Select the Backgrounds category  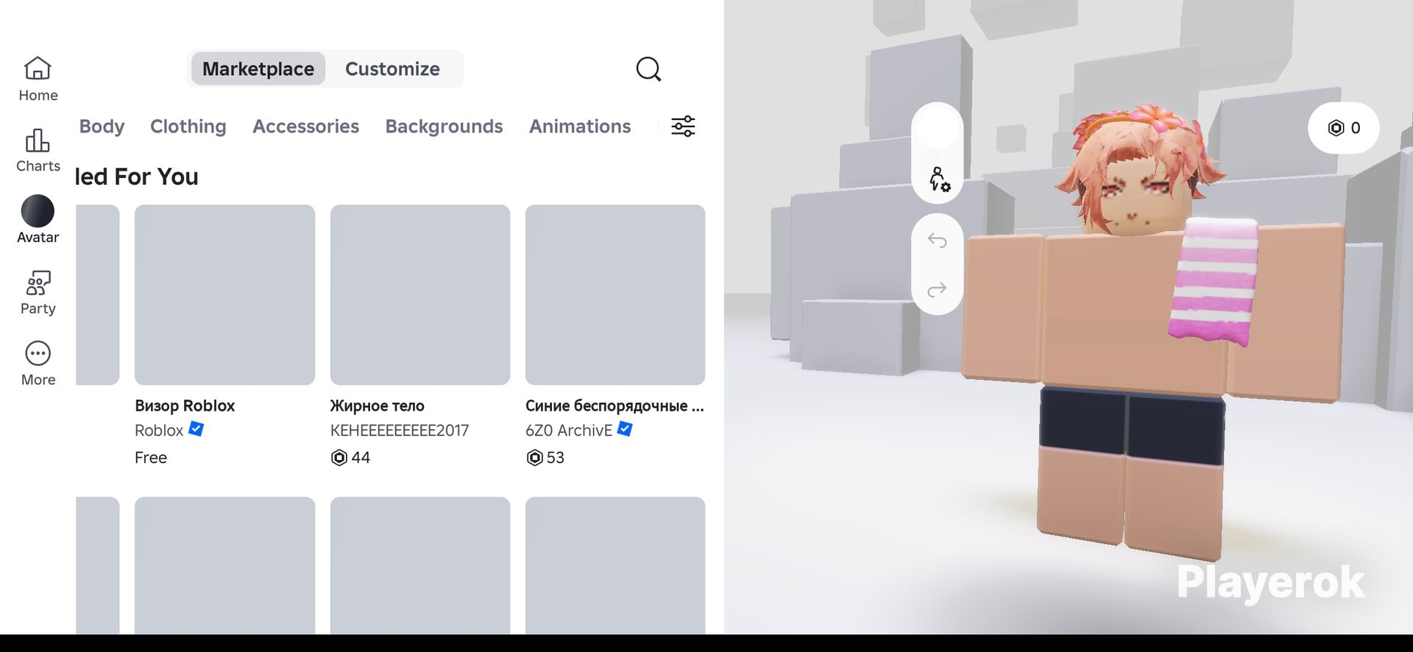point(444,127)
